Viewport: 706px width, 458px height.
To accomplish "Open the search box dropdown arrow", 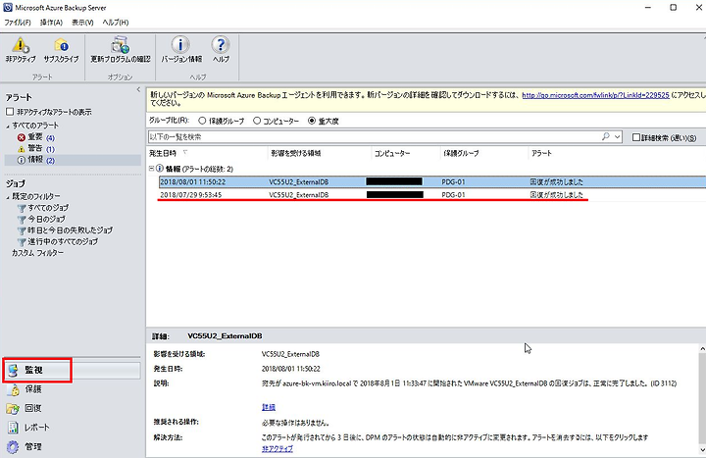I will [617, 137].
